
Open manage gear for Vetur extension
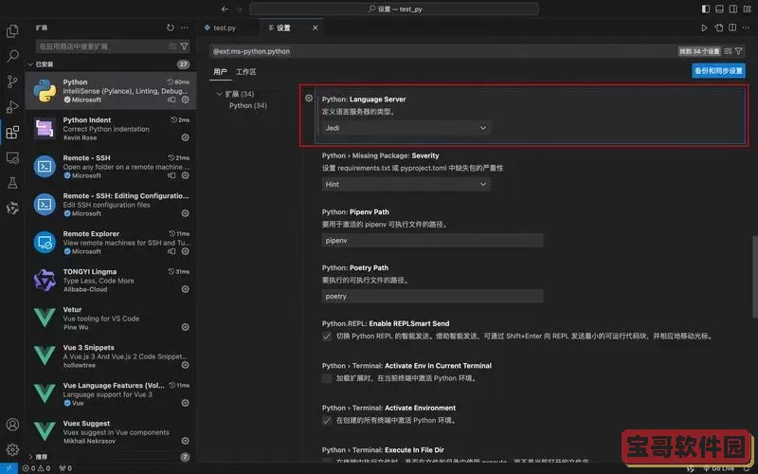(185, 327)
